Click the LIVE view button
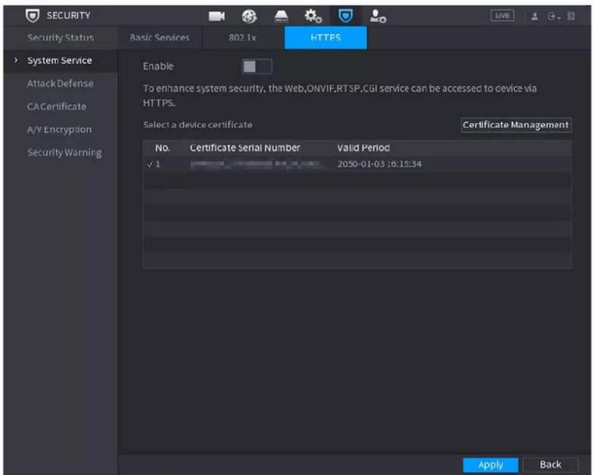The width and height of the screenshot is (593, 475). click(502, 15)
